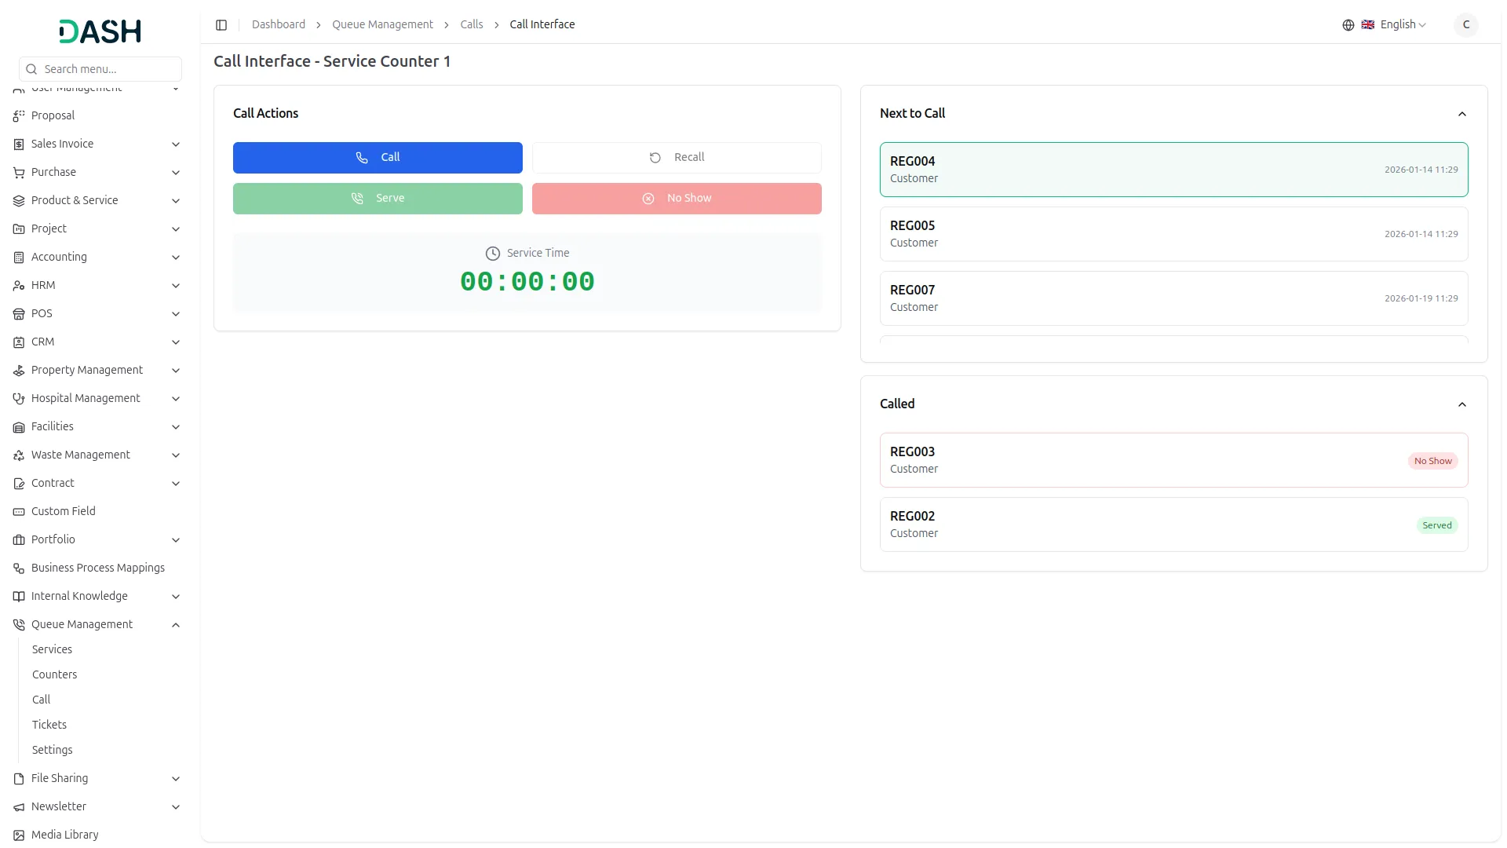Viewport: 1507px width, 848px height.
Task: Click the REG003 No Show badge
Action: pos(1432,461)
